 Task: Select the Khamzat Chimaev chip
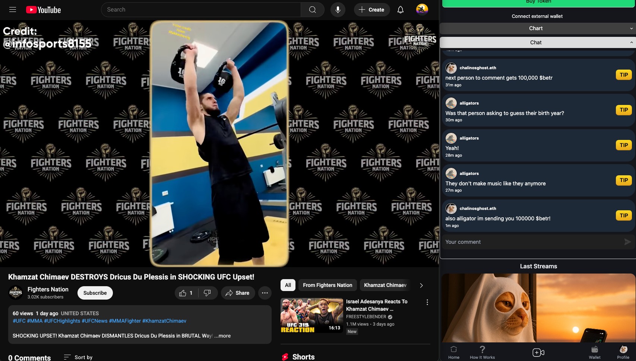385,285
